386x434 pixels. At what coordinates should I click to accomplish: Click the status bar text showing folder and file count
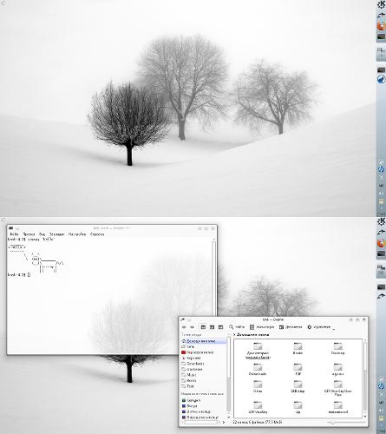(x=258, y=423)
